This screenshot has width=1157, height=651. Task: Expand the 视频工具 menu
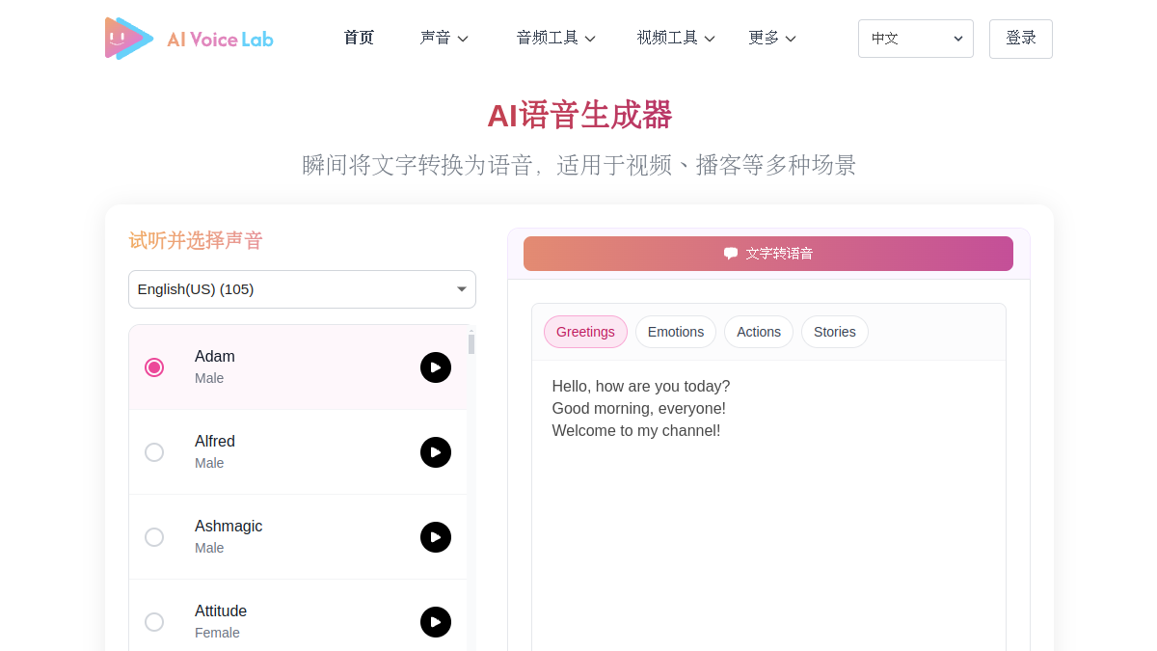pos(676,39)
